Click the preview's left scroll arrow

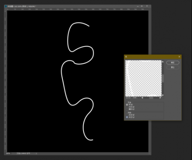point(142,98)
